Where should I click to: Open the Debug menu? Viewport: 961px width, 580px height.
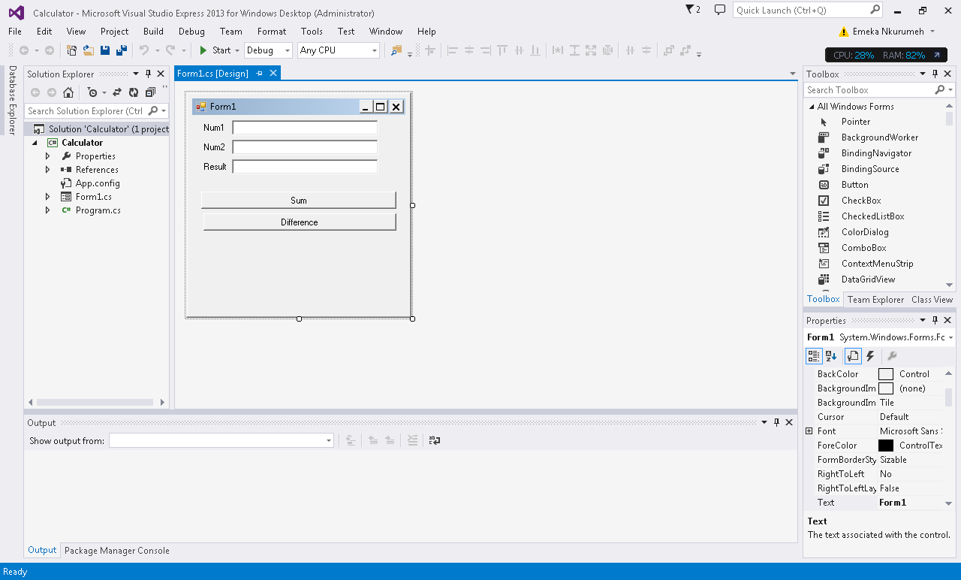[x=191, y=32]
